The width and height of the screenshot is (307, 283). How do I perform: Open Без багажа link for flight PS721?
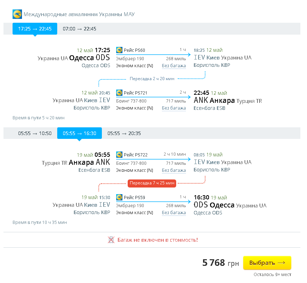174,108
